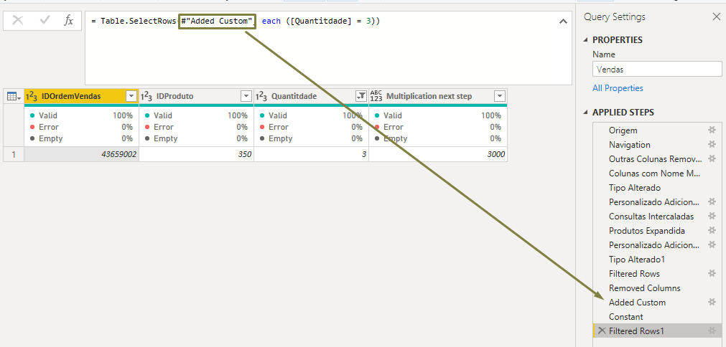
Task: Open gear settings for Consultas Intercaladas step
Action: [x=712, y=217]
